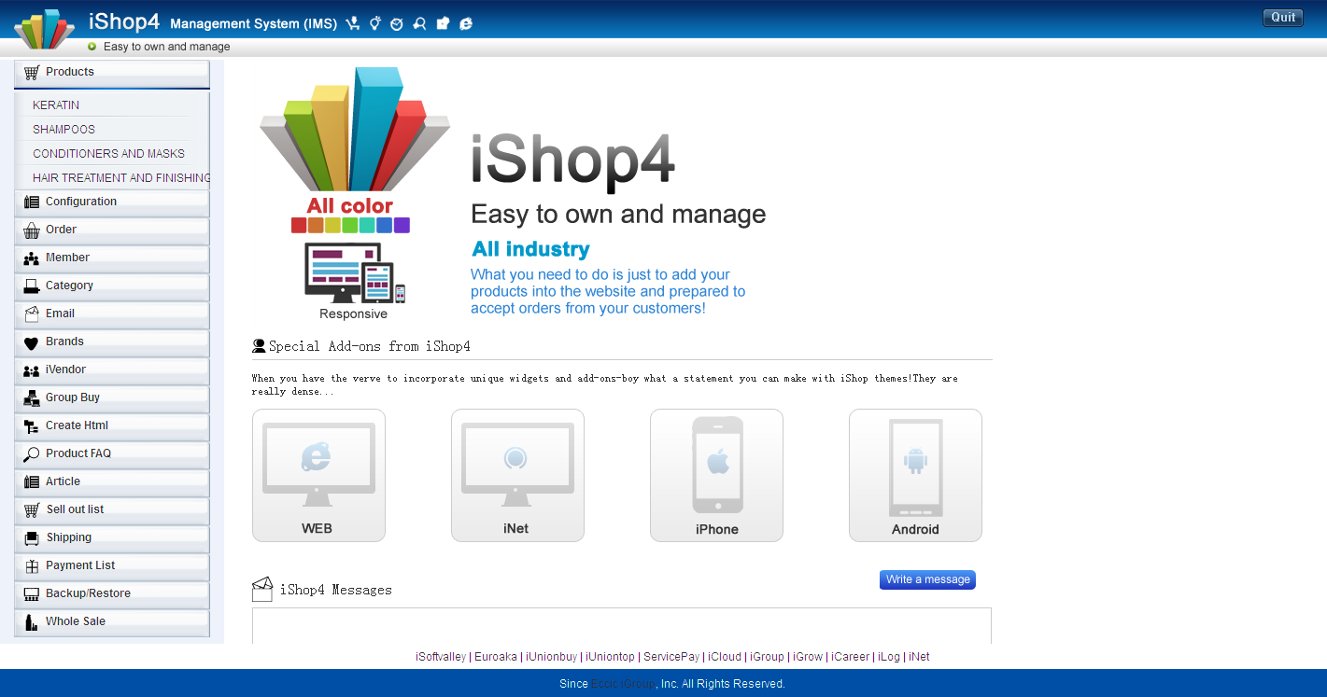The height and width of the screenshot is (697, 1327).
Task: Click the magnifier icon beside Product FAQ
Action: click(x=32, y=454)
